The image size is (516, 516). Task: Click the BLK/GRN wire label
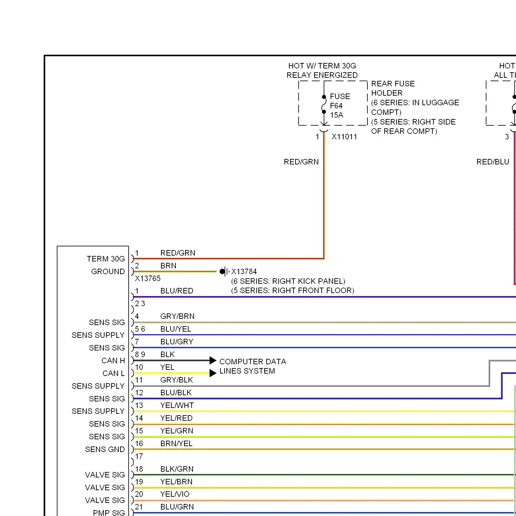click(177, 469)
